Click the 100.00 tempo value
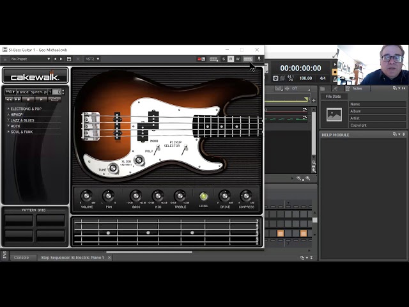Image resolution: width=409 pixels, height=307 pixels. [x=305, y=78]
